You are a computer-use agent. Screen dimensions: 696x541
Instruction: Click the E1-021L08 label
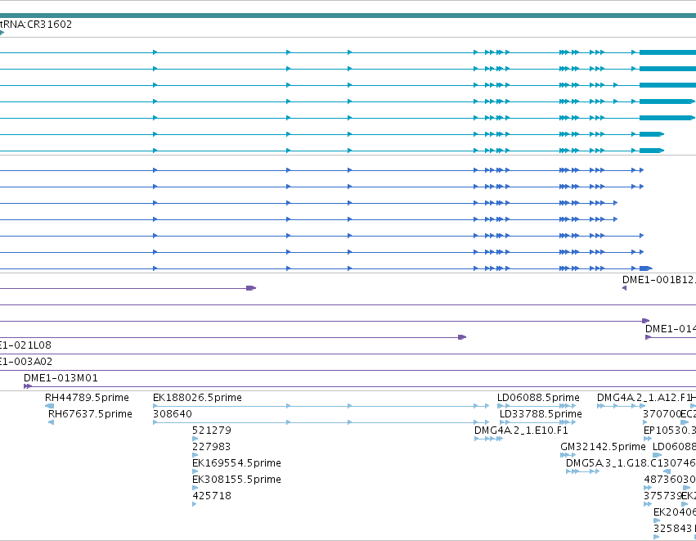tap(25, 345)
